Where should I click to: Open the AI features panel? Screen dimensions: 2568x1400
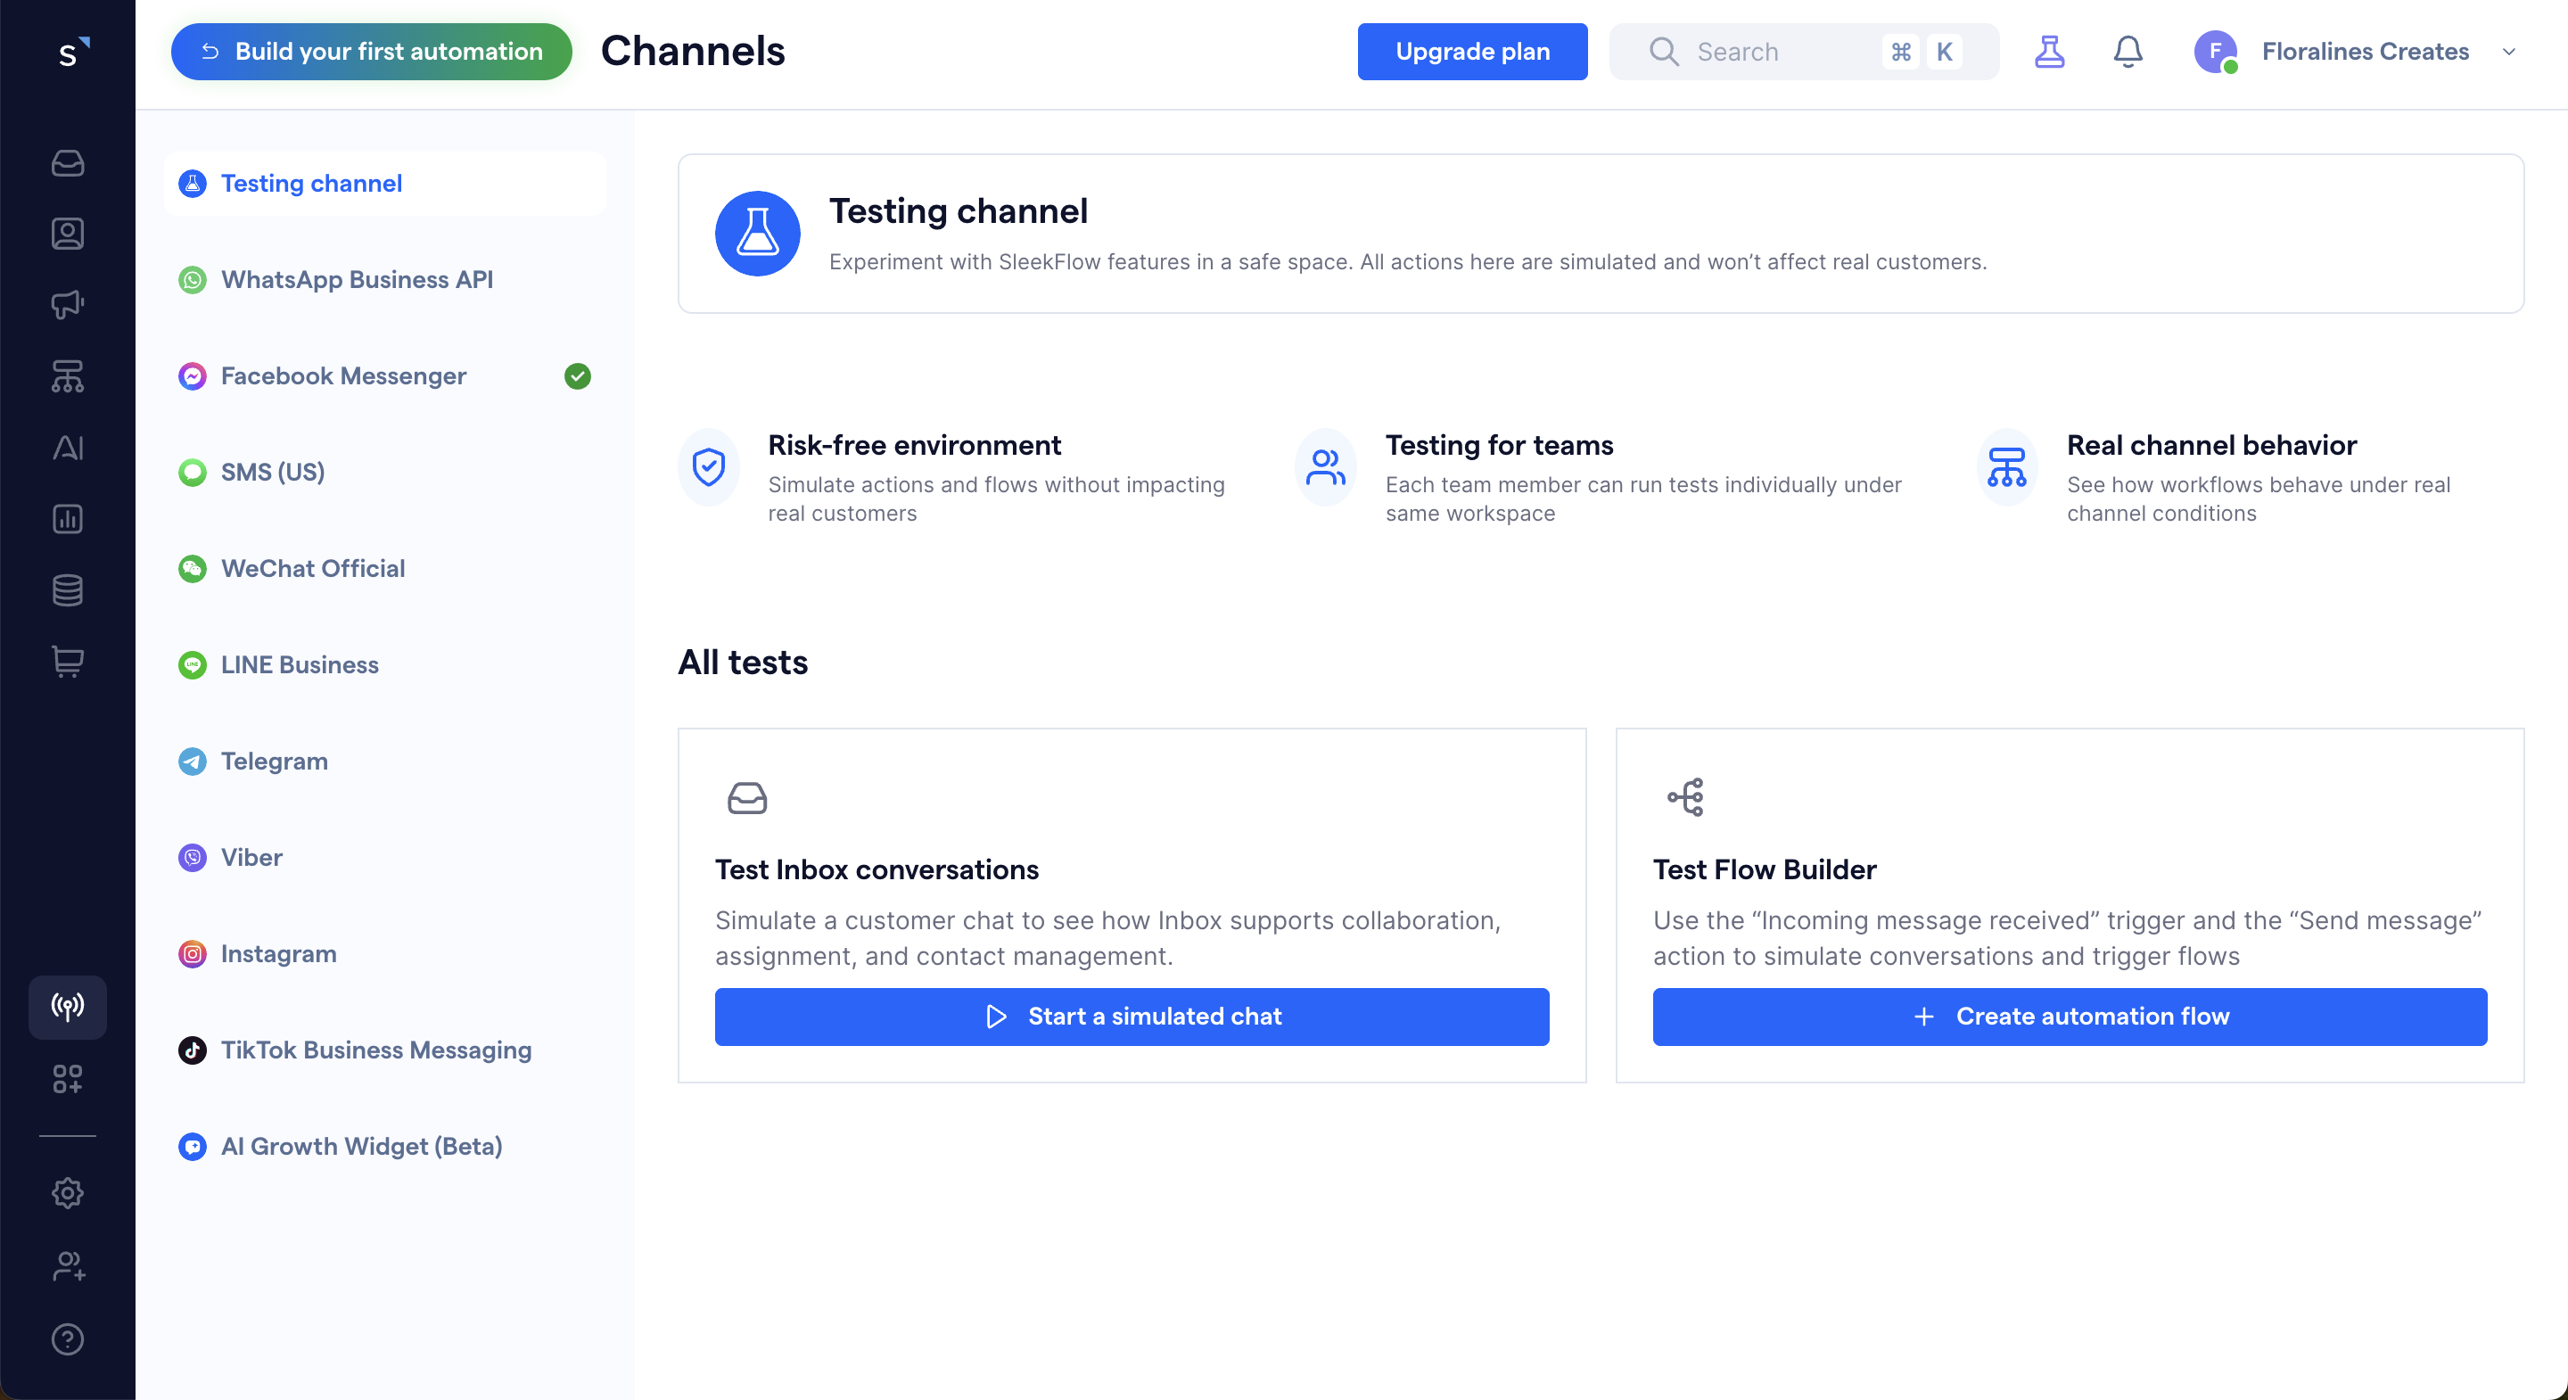[x=67, y=448]
